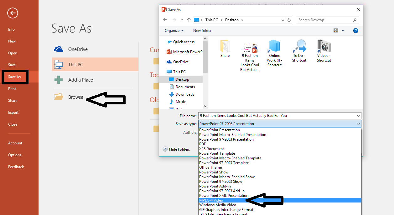The image size is (394, 215).
Task: Open the Browse folder icon
Action: [x=59, y=97]
